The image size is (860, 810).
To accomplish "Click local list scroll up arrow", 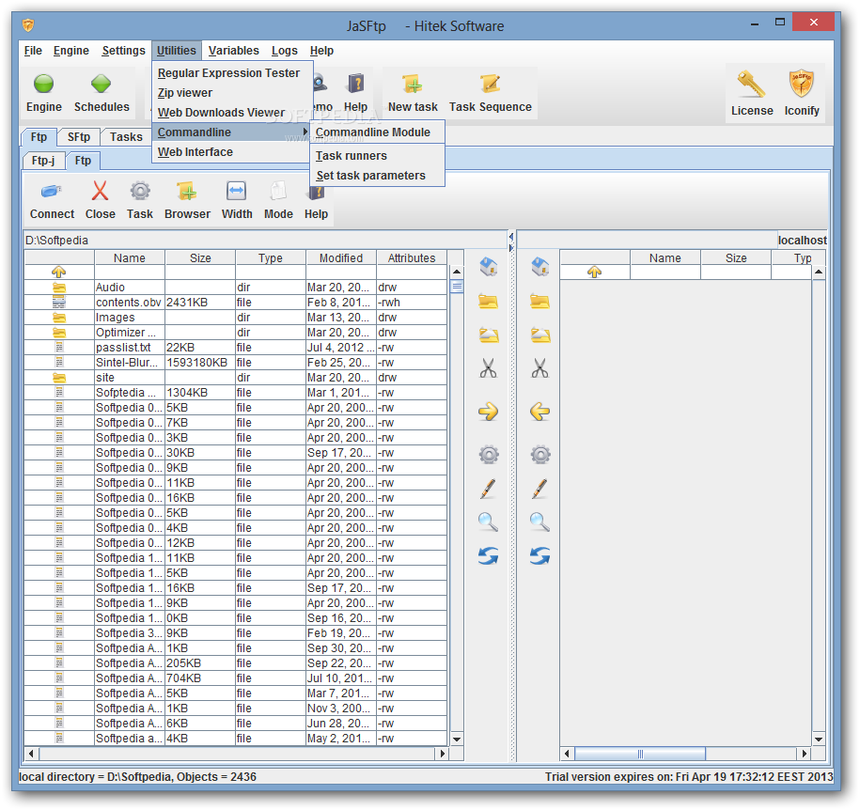I will coord(457,272).
